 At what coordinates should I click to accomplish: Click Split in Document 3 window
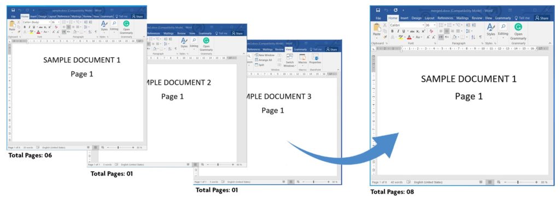pyautogui.click(x=259, y=65)
